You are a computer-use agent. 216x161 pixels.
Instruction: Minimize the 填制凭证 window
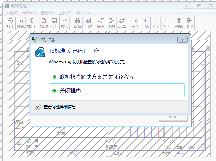pos(188,6)
